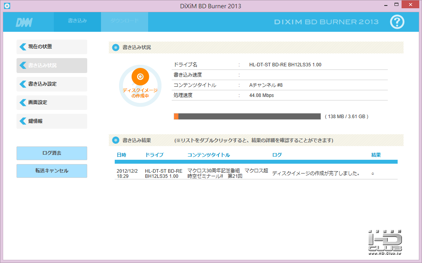422x263 pixels.
Task: Click the 44.08 Mbps processing speed value
Action: 262,95
